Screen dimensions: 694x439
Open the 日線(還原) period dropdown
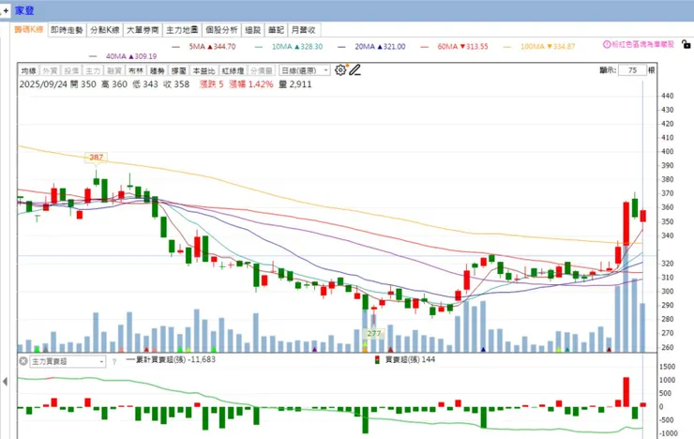[305, 70]
